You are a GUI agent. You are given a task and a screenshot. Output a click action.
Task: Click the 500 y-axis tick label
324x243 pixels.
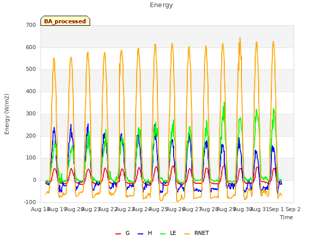[x=31, y=69]
